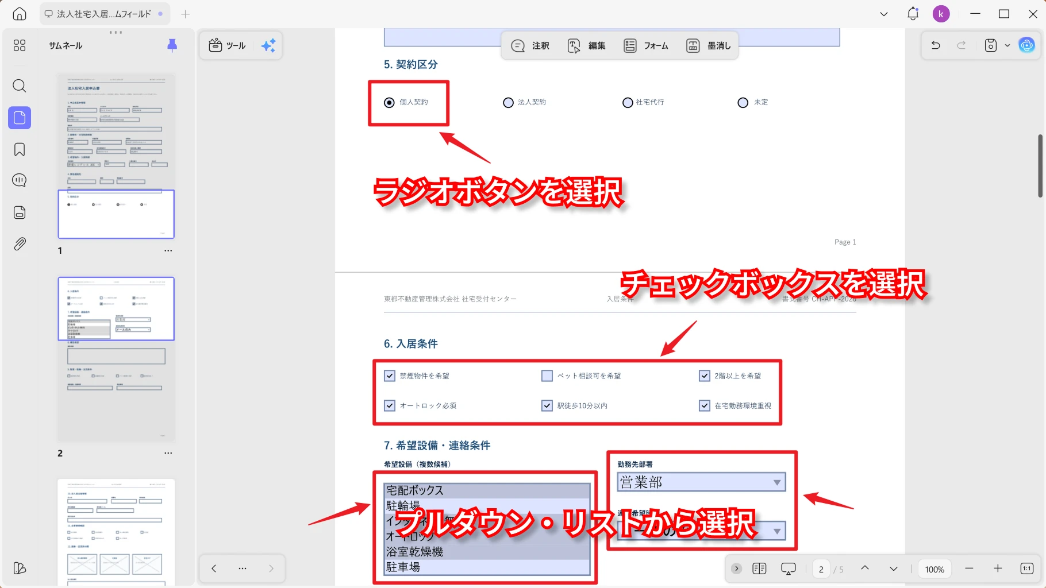Open more options in the bottom-left navigation bar
The width and height of the screenshot is (1046, 588).
coord(243,568)
